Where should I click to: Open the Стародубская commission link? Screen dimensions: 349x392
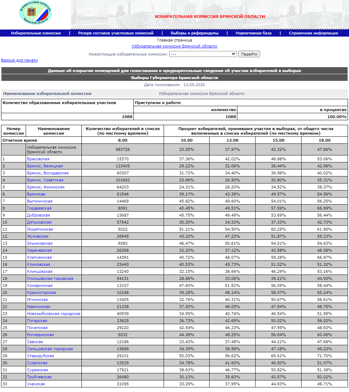40,356
